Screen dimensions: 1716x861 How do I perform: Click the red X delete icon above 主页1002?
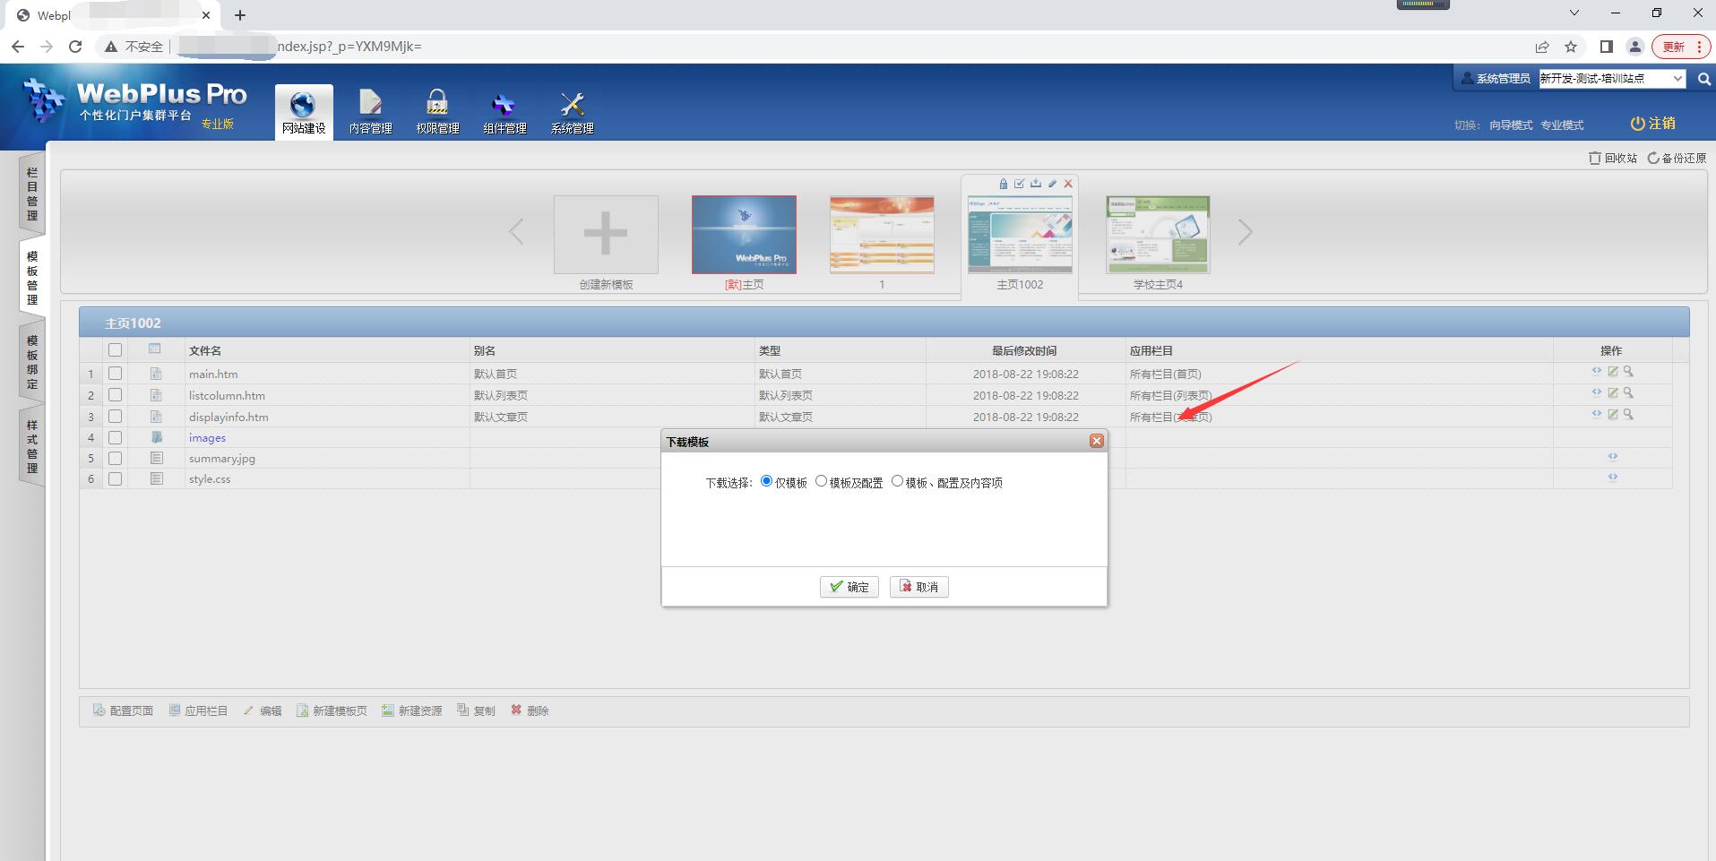click(x=1067, y=184)
